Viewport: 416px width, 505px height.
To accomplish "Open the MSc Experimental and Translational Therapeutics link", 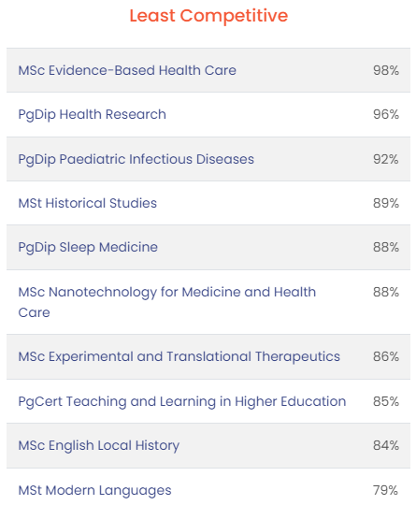I will [179, 357].
